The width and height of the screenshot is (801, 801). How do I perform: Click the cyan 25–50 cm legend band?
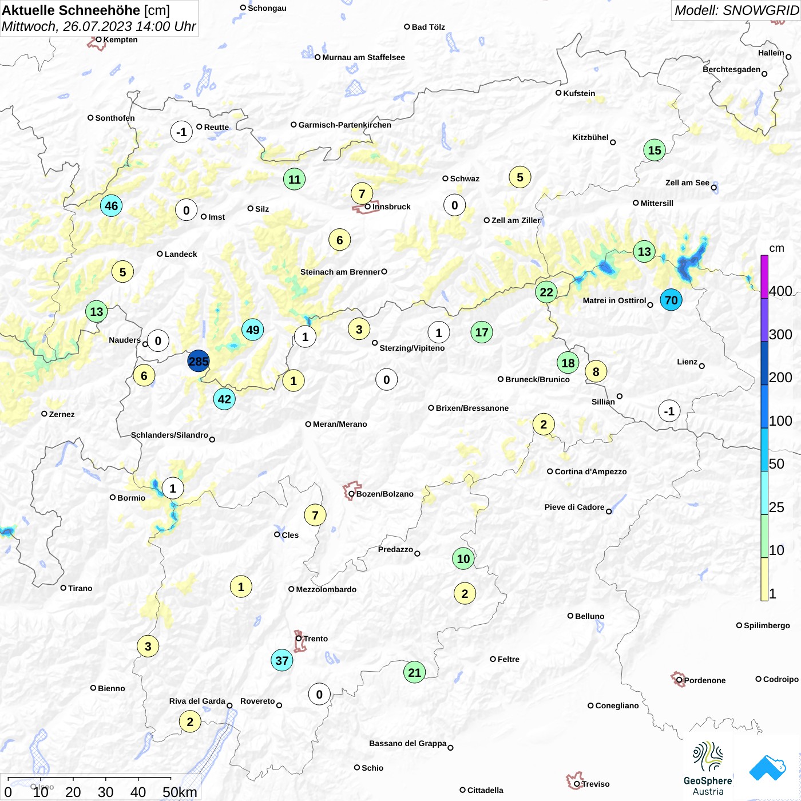(764, 493)
